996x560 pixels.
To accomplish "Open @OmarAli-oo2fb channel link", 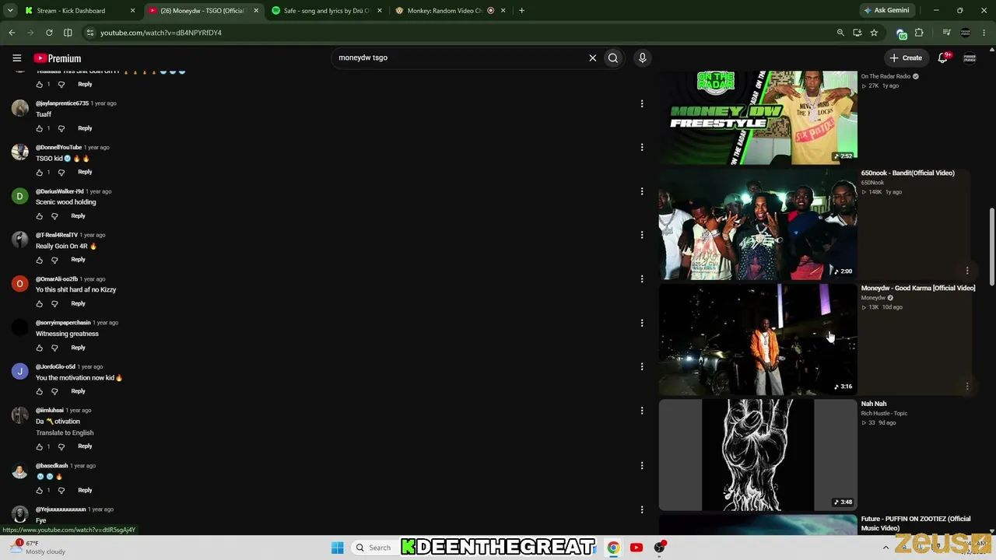I will pyautogui.click(x=57, y=278).
